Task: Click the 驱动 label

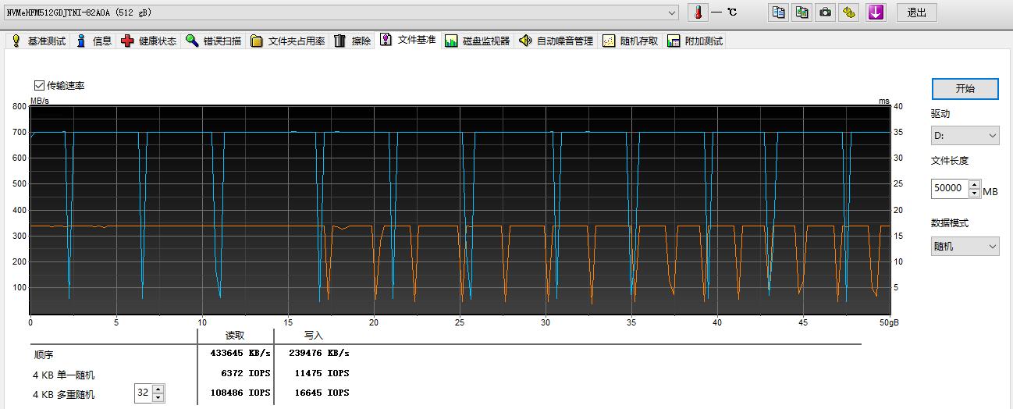Action: tap(940, 114)
